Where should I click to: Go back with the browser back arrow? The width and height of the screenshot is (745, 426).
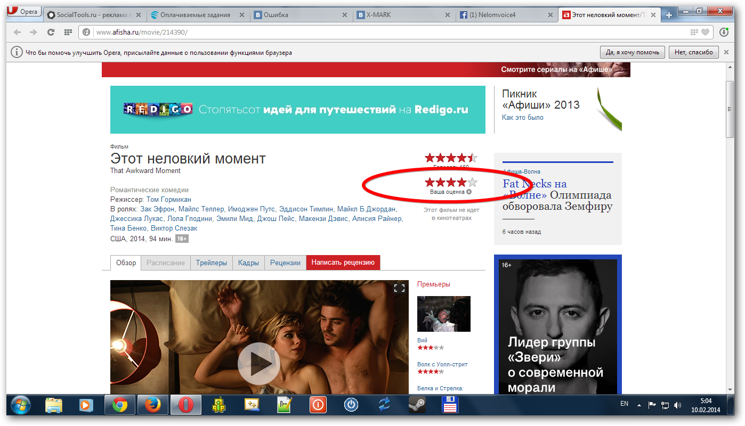[18, 32]
